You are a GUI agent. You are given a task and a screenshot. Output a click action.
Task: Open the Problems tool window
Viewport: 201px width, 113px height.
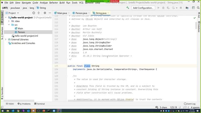coord(24,104)
